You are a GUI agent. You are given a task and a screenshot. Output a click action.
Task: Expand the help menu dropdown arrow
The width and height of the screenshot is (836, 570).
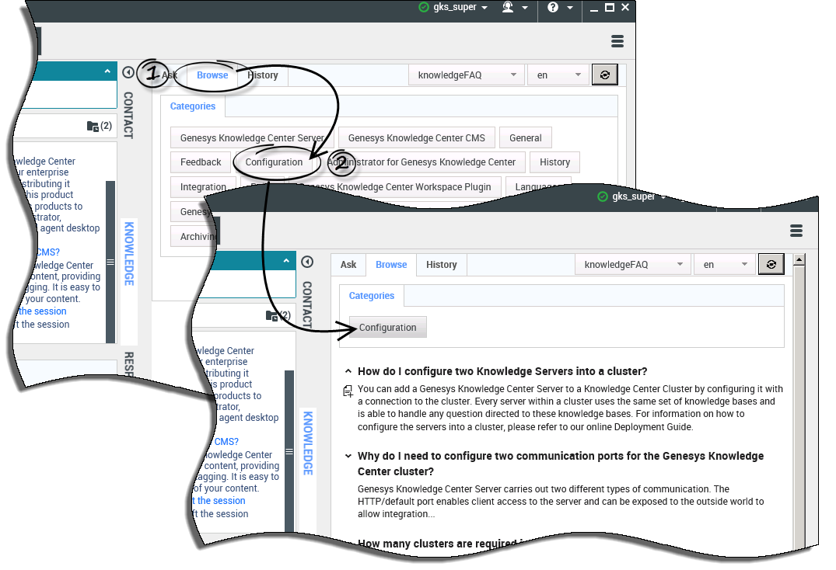pyautogui.click(x=570, y=8)
